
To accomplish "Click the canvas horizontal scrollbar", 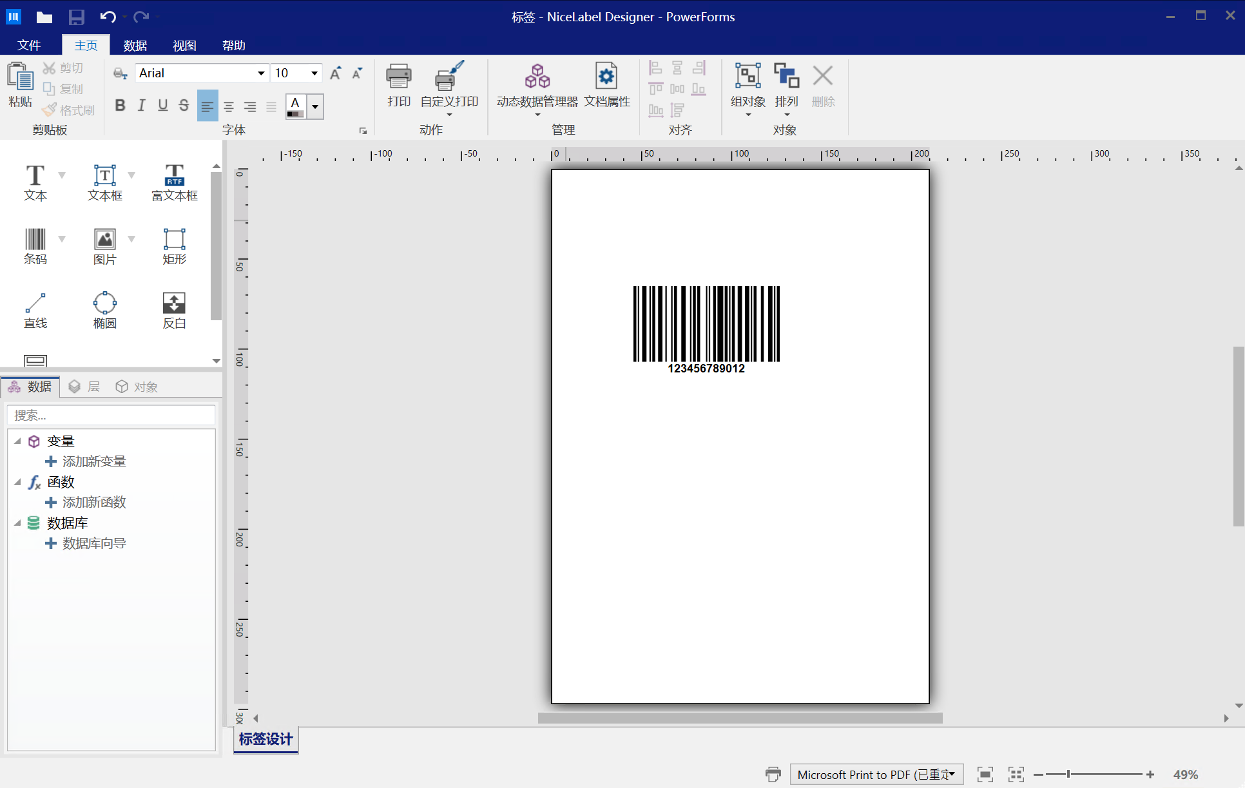I will pos(740,718).
